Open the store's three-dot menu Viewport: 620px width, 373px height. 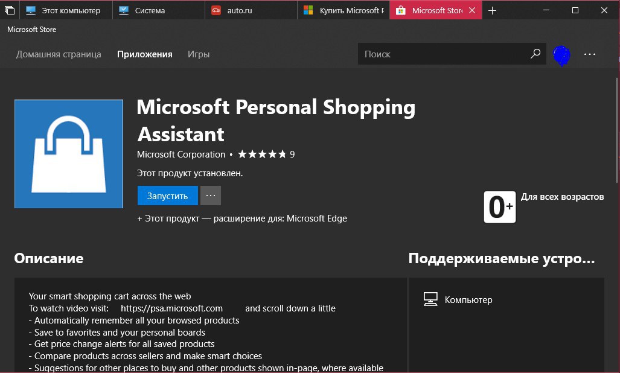(x=590, y=54)
